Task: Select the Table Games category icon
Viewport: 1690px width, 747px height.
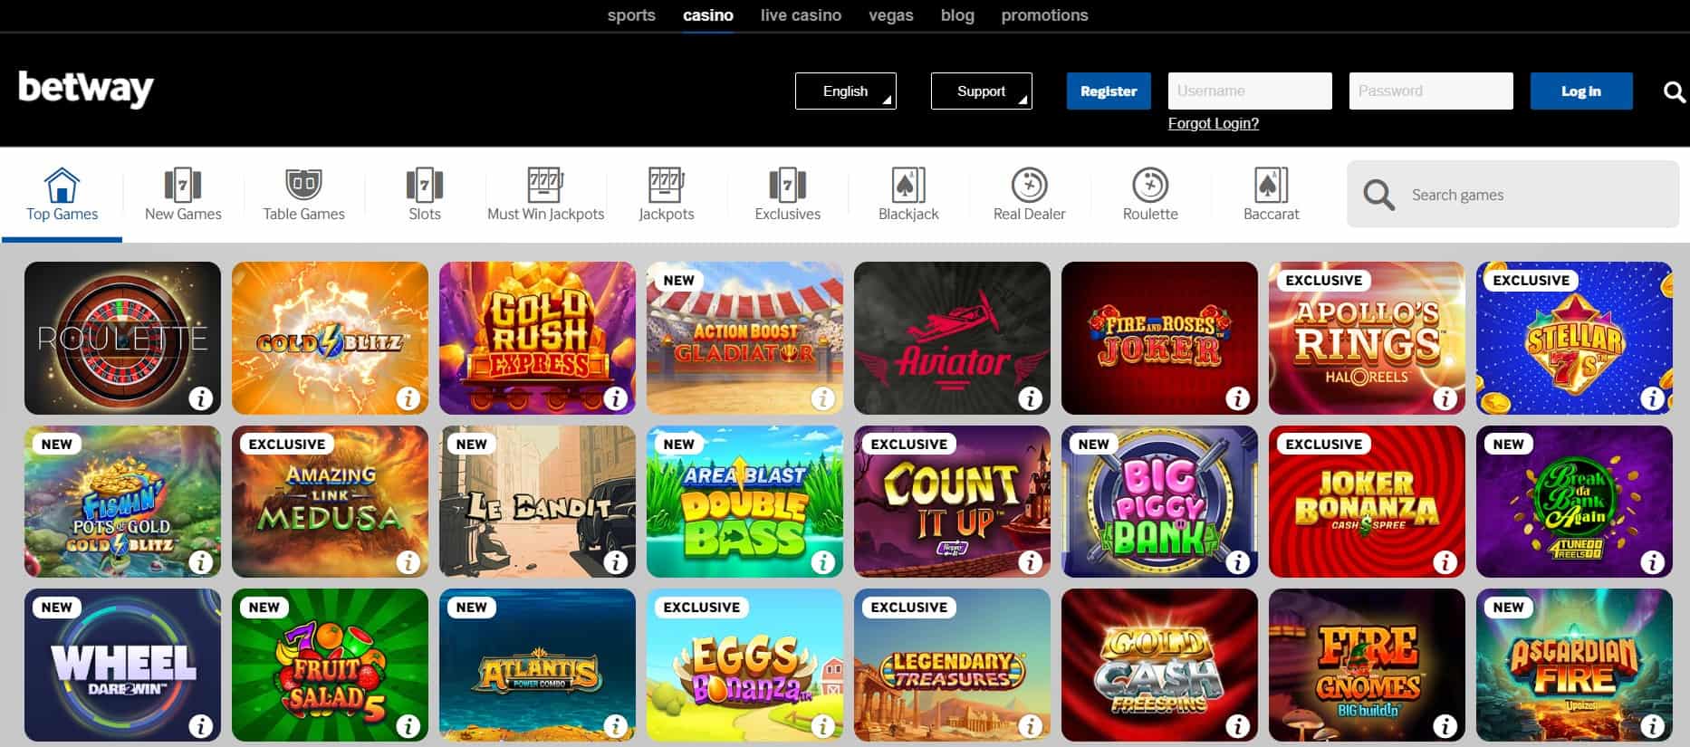Action: pyautogui.click(x=303, y=185)
